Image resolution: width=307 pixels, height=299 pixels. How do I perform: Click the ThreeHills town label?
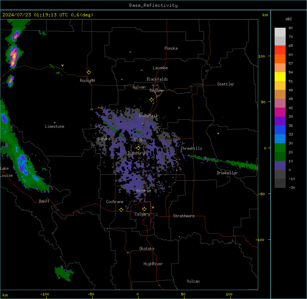(191, 148)
